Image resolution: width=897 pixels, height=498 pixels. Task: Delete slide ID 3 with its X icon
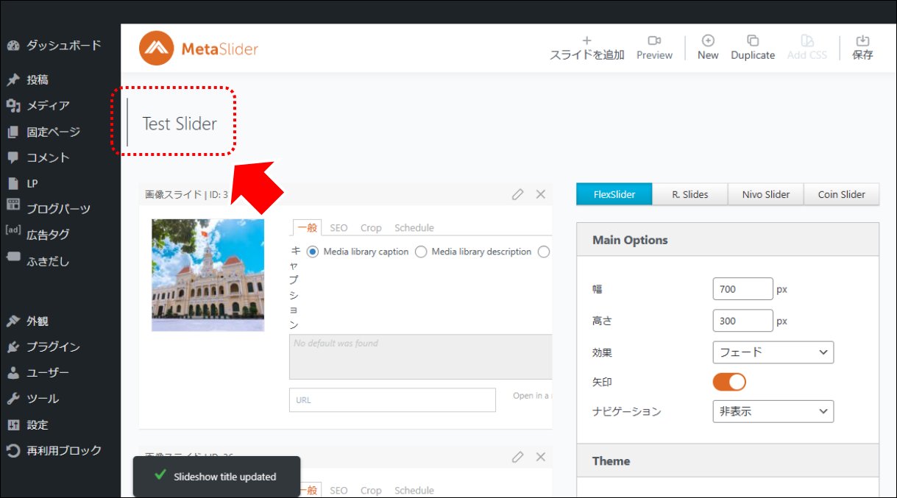(x=541, y=194)
